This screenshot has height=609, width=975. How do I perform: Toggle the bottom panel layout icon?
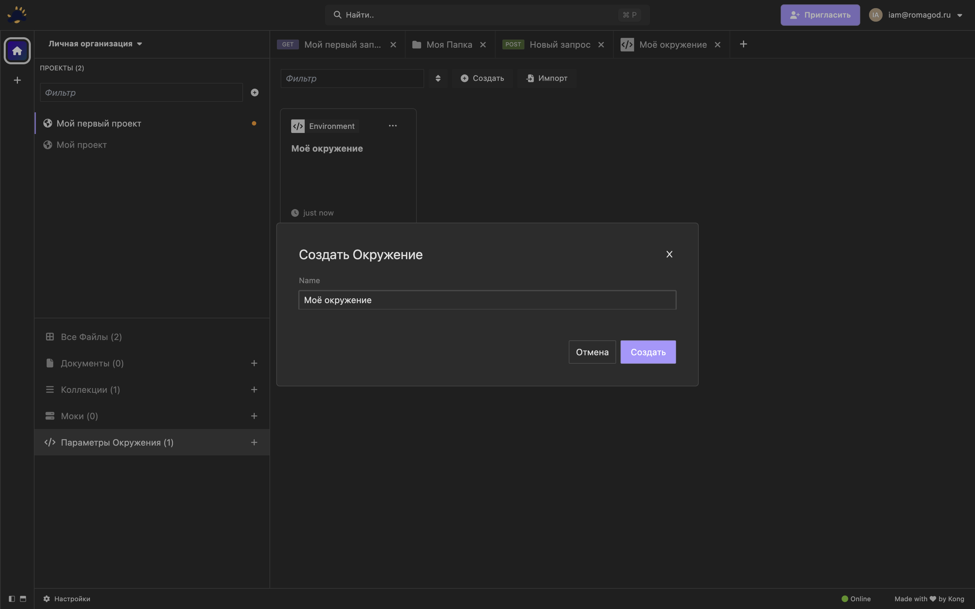[23, 599]
